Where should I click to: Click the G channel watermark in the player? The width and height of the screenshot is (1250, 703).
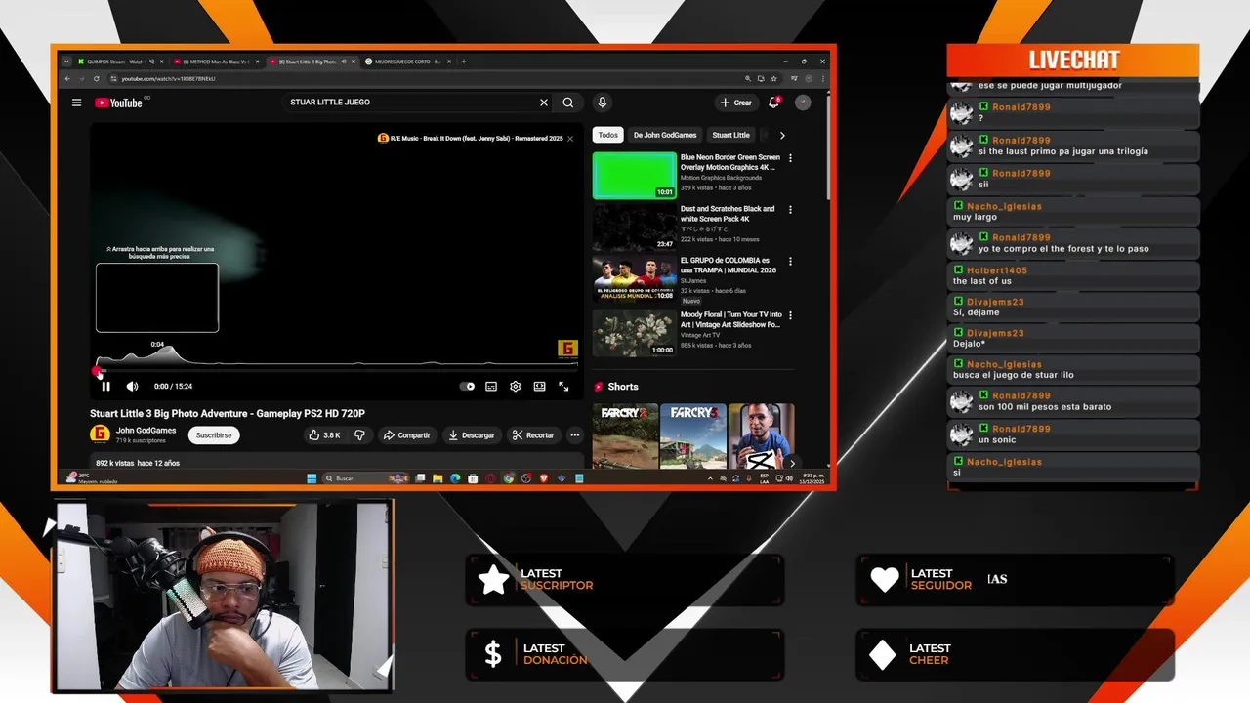pos(567,349)
